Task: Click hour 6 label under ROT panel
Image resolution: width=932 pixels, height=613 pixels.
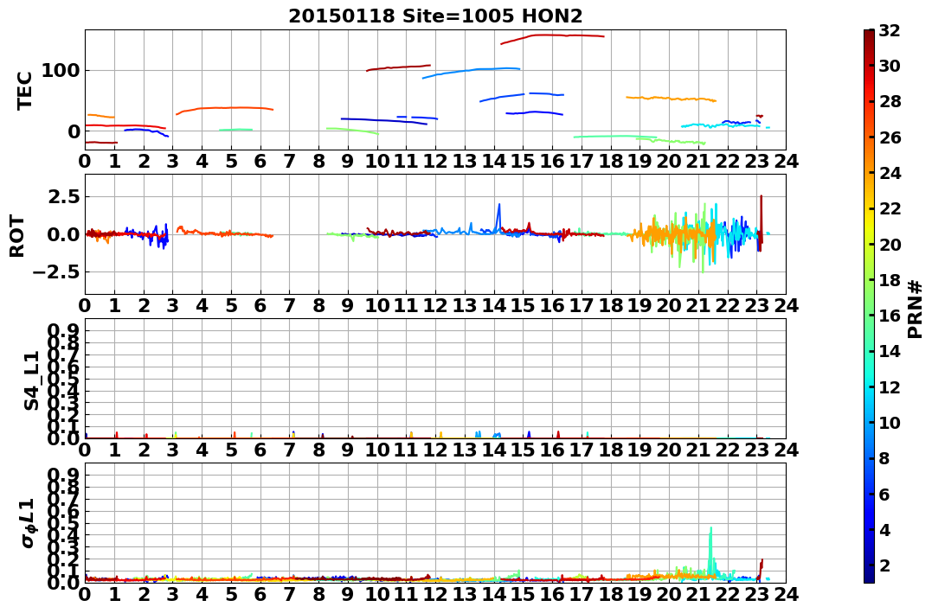Action: click(260, 305)
